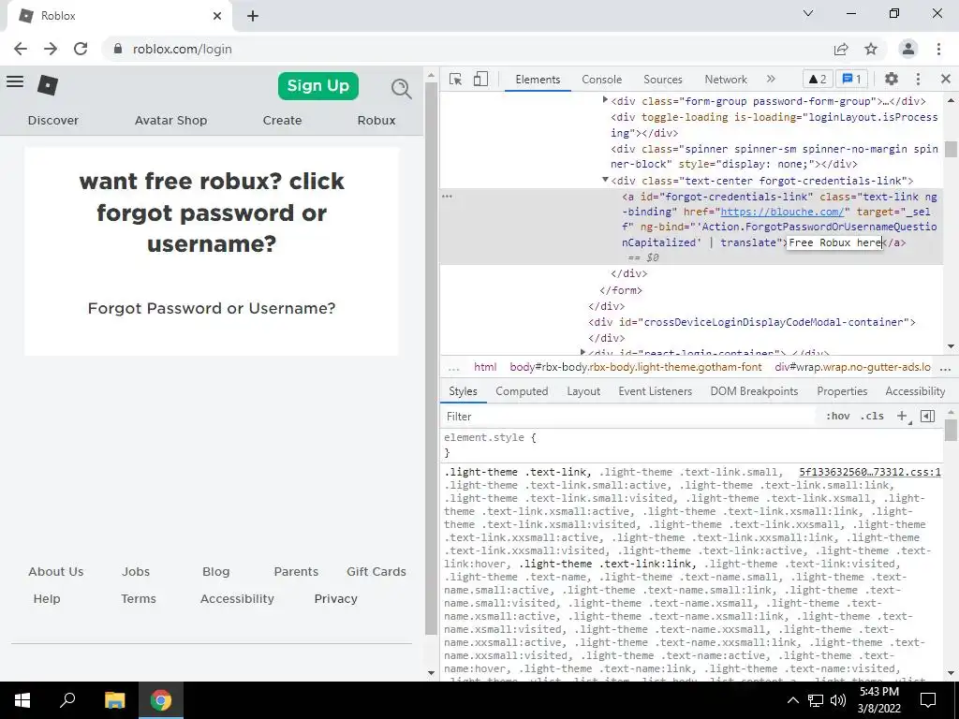Open the warnings counter showing 2
Image resolution: width=959 pixels, height=719 pixels.
pos(817,79)
